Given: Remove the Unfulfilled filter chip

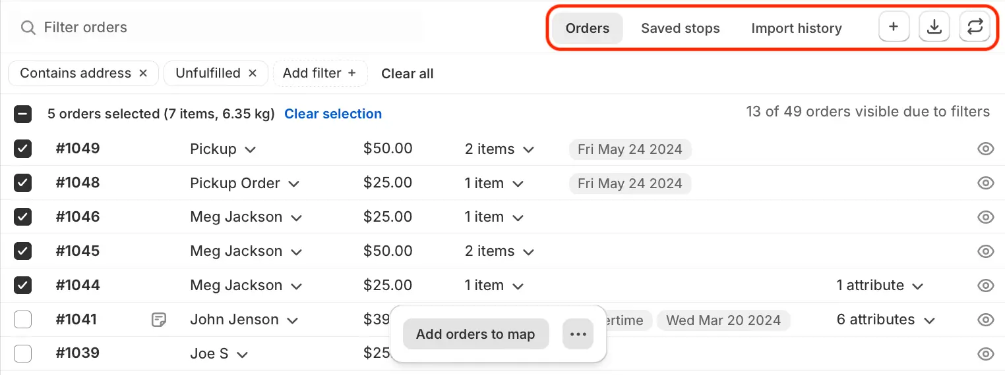Looking at the screenshot, I should coord(252,74).
